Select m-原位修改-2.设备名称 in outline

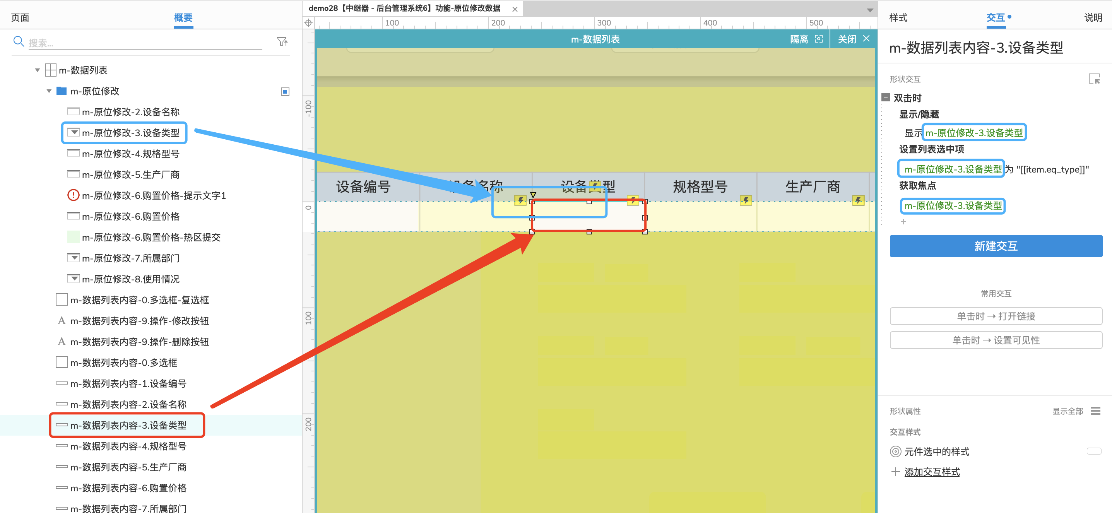click(x=130, y=112)
